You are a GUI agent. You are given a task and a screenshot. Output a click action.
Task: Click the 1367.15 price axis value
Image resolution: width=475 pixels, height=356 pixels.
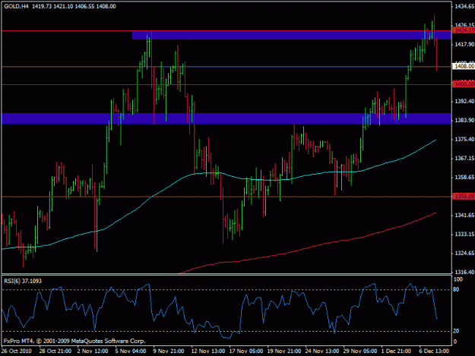pyautogui.click(x=464, y=158)
